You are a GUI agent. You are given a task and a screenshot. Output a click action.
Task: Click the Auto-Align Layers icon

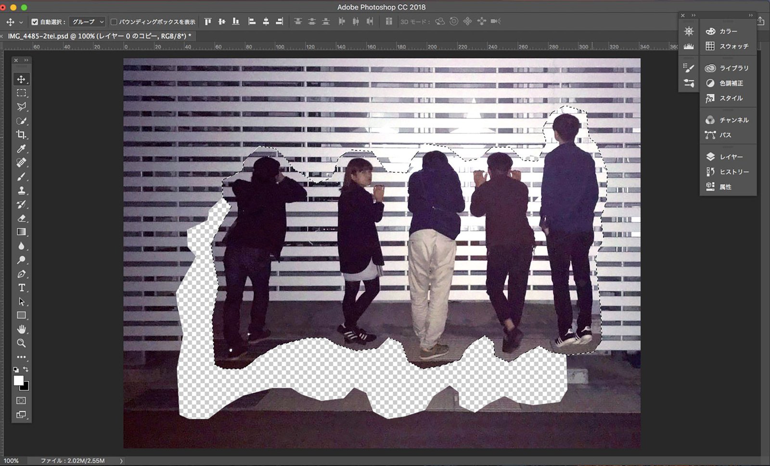389,21
